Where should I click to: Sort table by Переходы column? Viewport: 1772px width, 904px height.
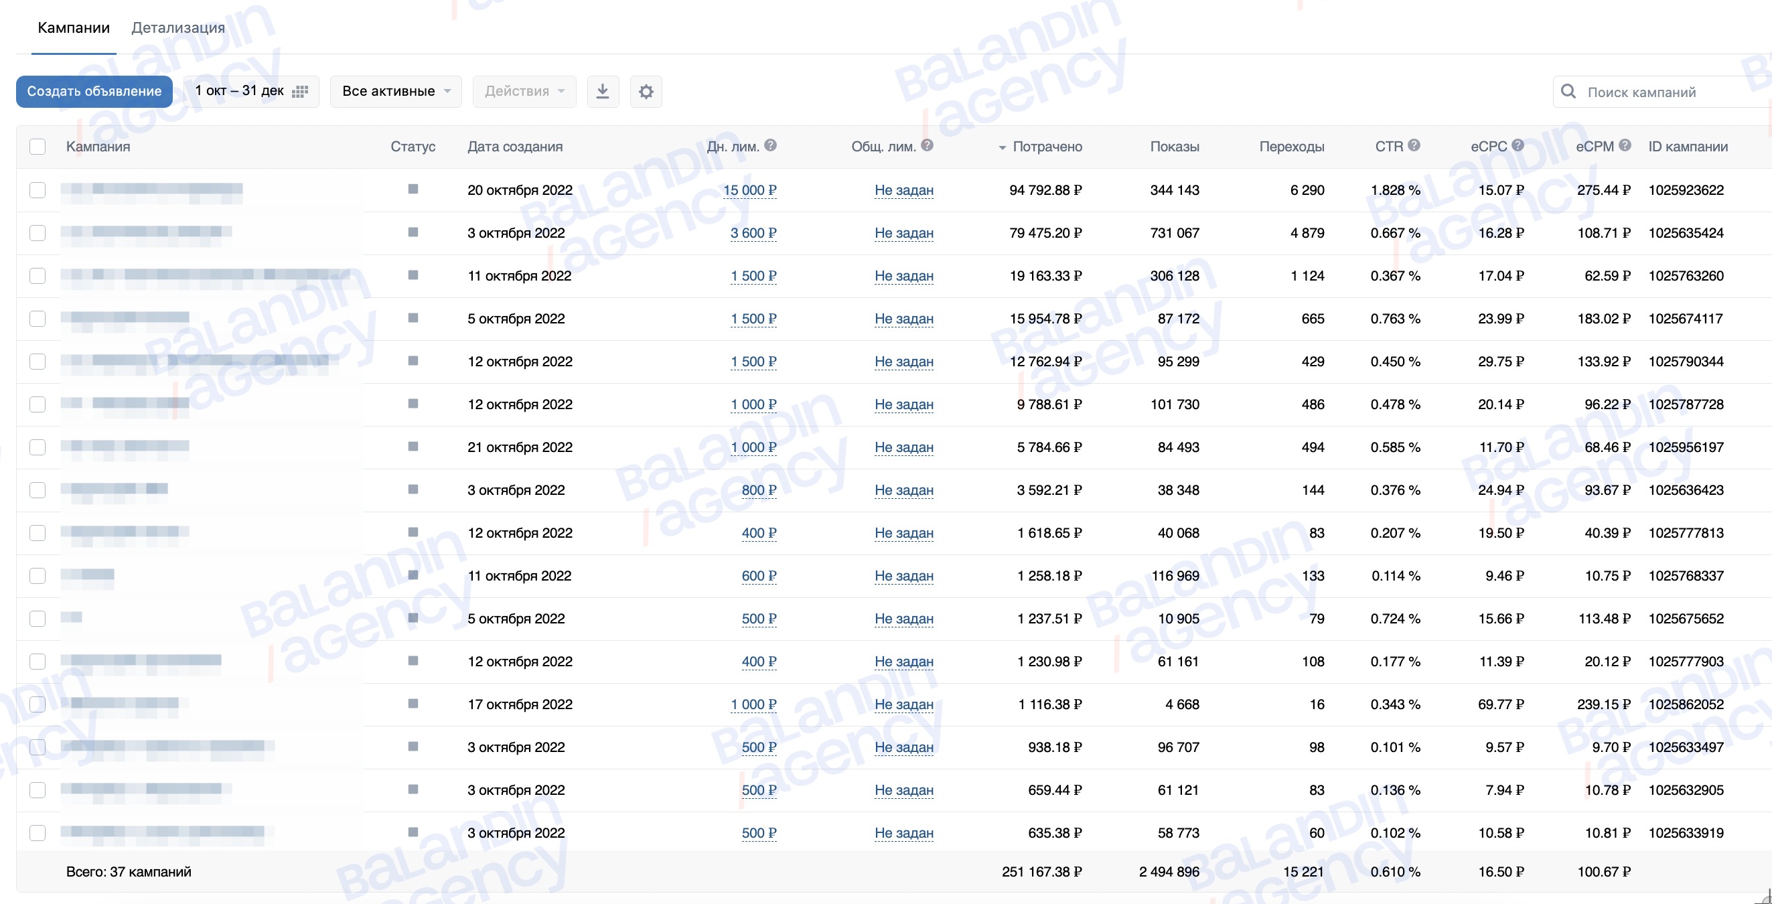(x=1291, y=147)
